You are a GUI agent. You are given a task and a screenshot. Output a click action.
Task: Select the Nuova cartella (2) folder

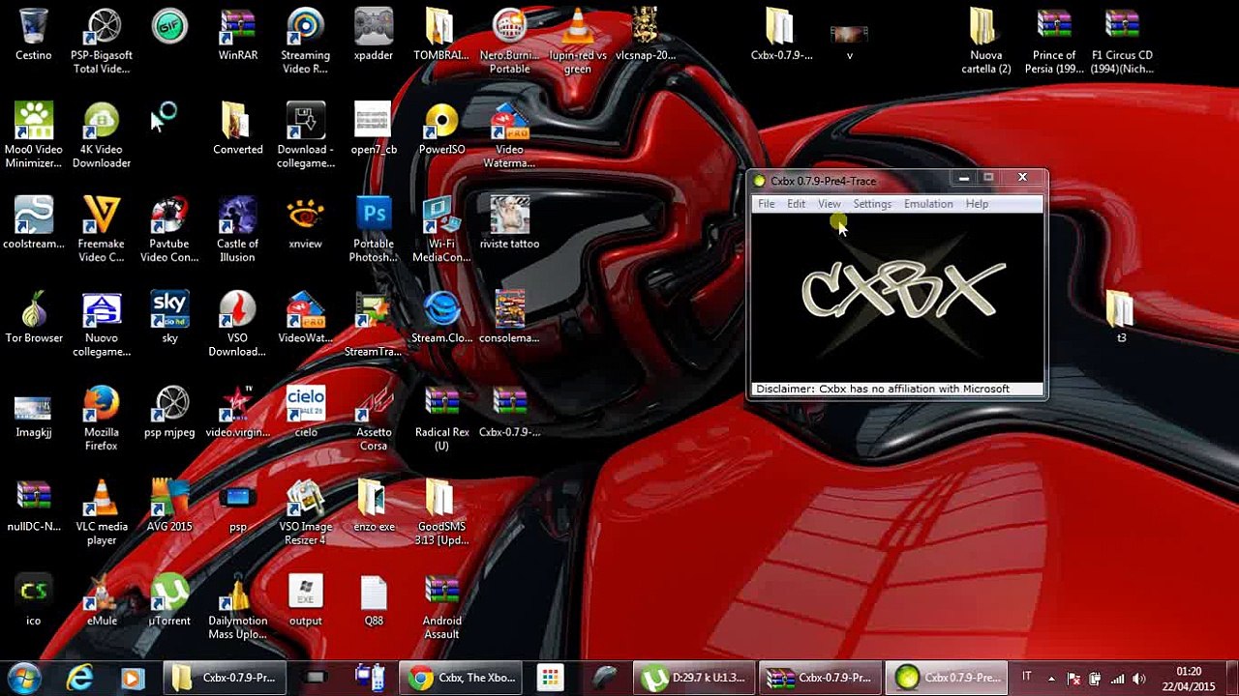pyautogui.click(x=986, y=43)
